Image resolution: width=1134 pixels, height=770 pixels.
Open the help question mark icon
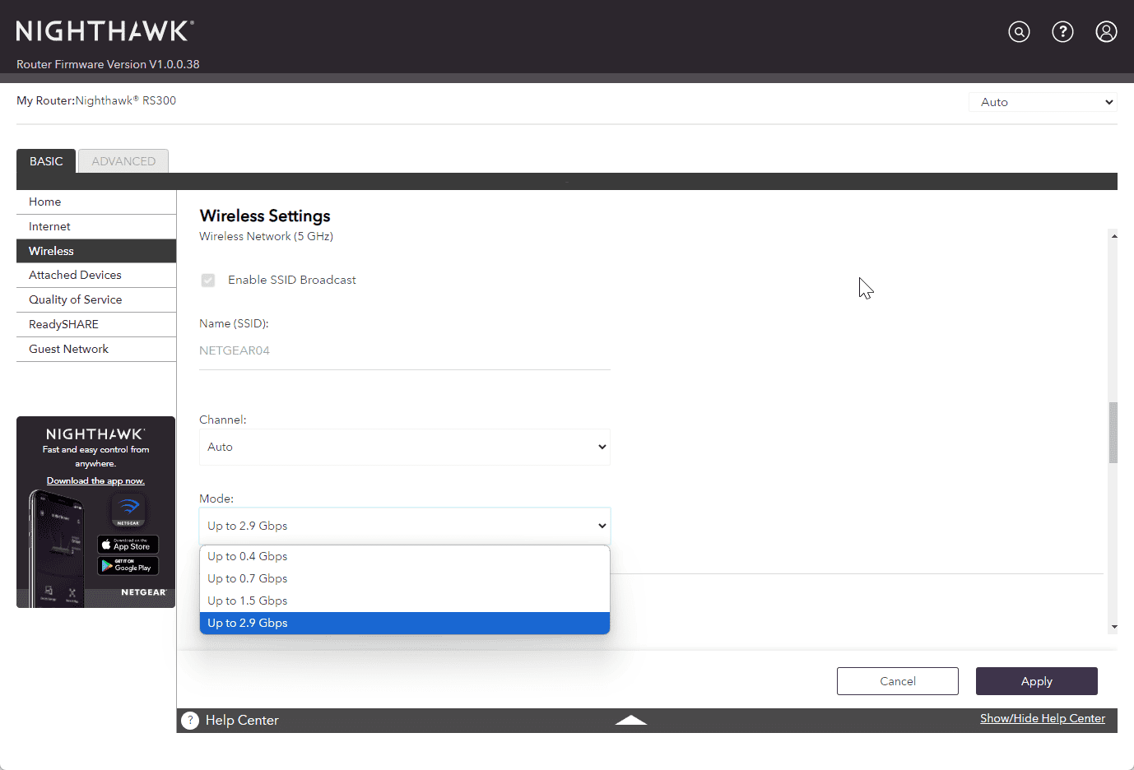[1062, 32]
